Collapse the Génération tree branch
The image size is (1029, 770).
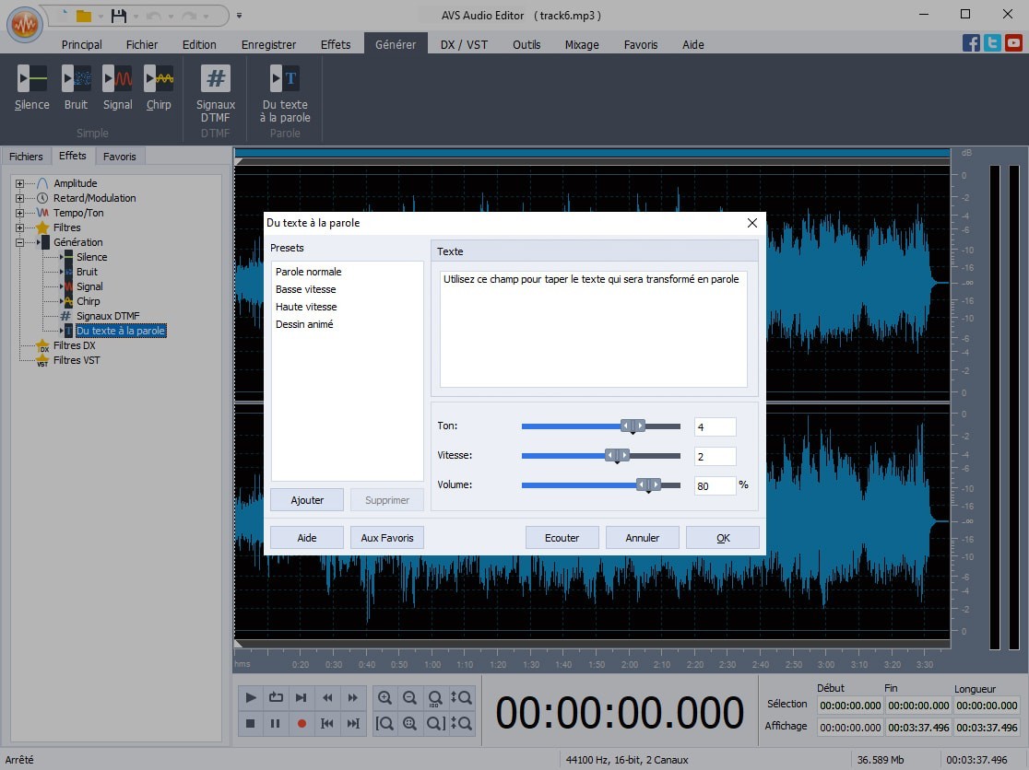tap(20, 241)
